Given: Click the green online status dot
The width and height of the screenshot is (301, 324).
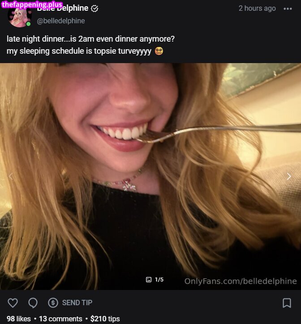Looking at the screenshot, I should pos(28,24).
